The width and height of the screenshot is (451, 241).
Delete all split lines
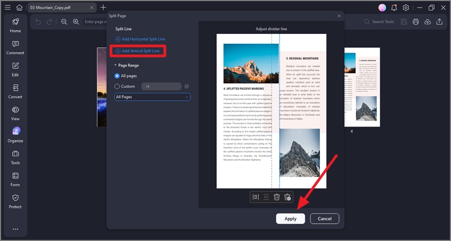(x=287, y=197)
